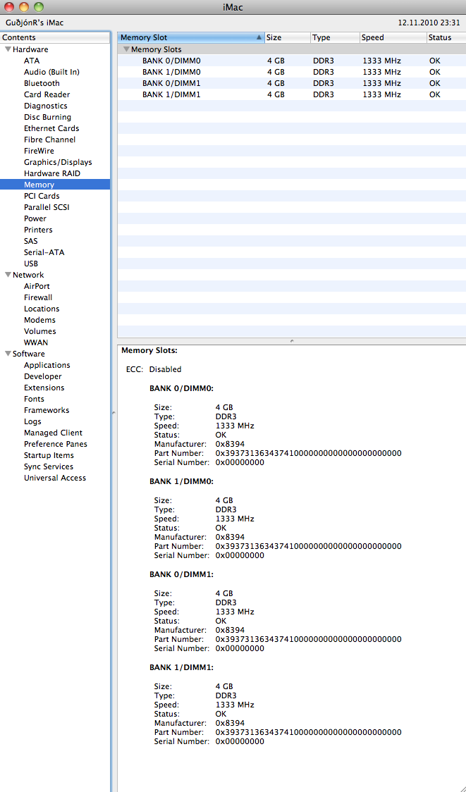Select the BANK 0/DIMM1 table row
This screenshot has width=466, height=792.
click(292, 83)
